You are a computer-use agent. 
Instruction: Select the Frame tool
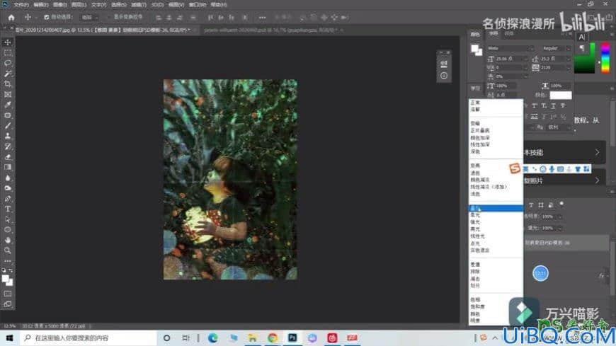[x=8, y=94]
